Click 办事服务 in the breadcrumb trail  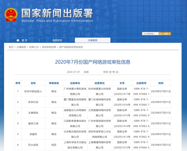point(21,47)
